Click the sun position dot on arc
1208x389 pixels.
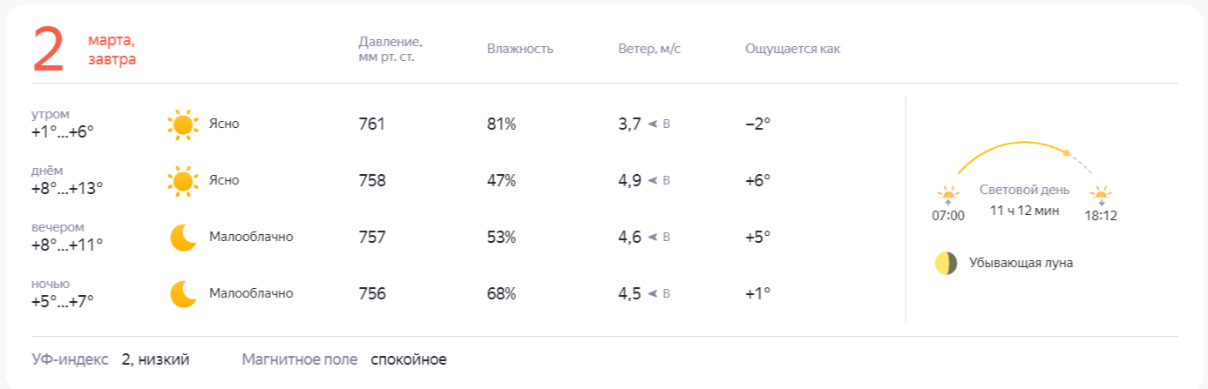coord(1066,153)
